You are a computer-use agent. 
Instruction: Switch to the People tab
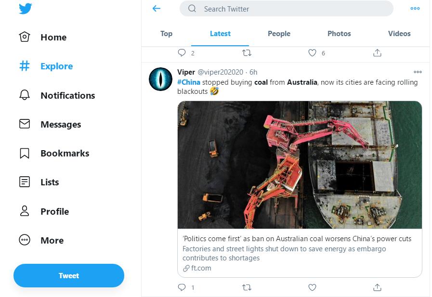(x=279, y=34)
